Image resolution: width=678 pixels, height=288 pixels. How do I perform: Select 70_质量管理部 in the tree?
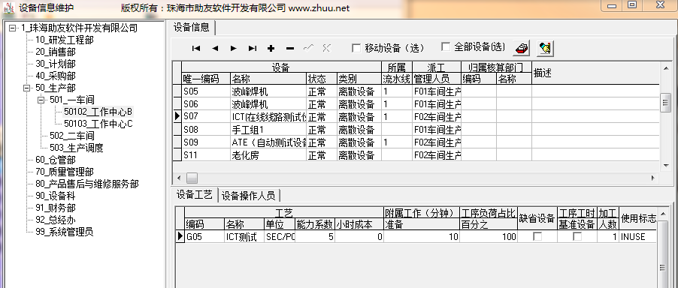coord(65,172)
